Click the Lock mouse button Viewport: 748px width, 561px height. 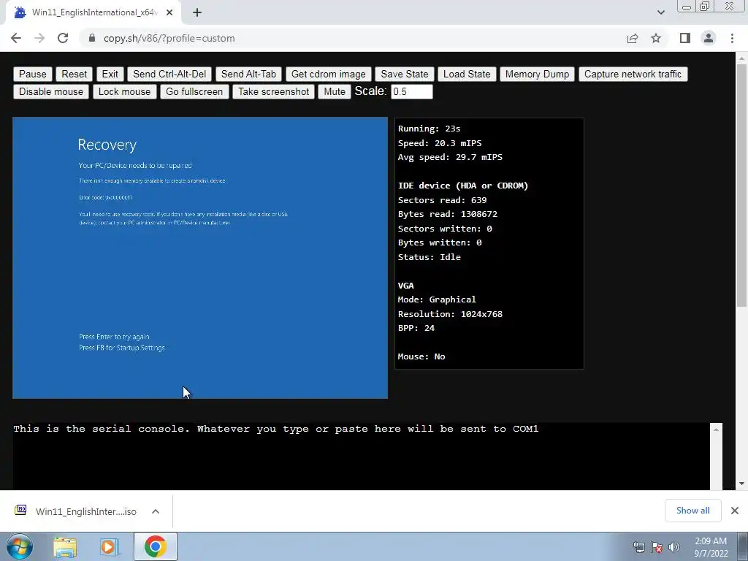[x=124, y=91]
